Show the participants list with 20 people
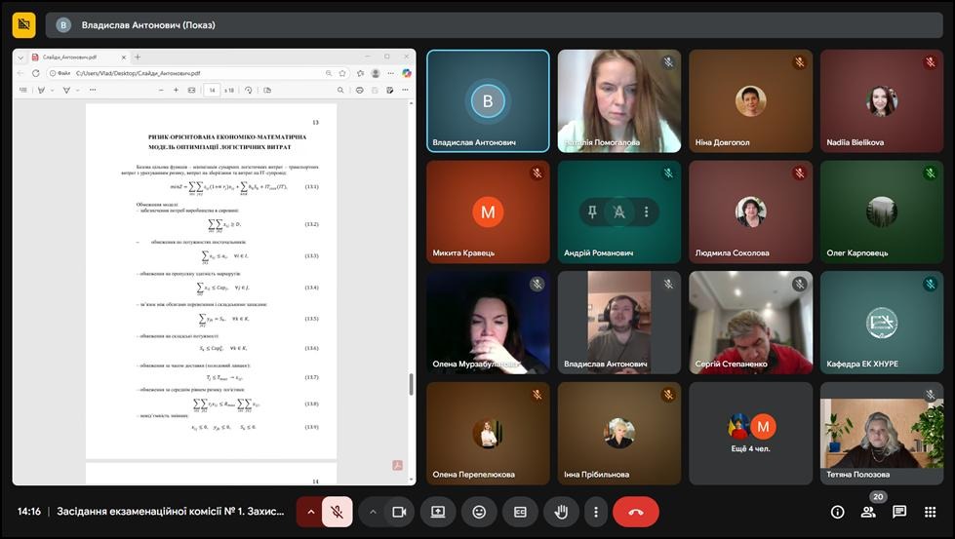The width and height of the screenshot is (955, 539). (x=868, y=512)
